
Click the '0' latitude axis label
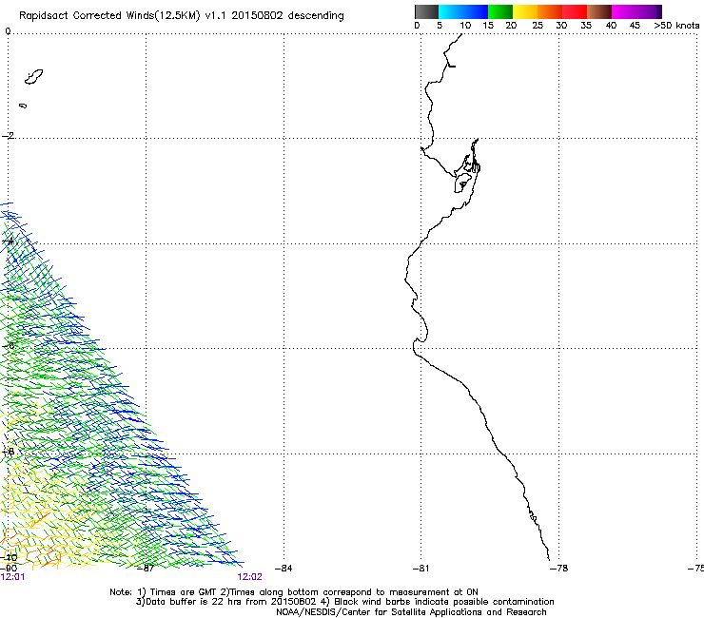pos(8,31)
